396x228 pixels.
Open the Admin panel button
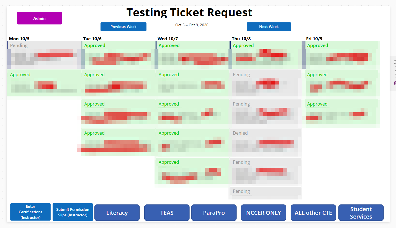click(39, 18)
